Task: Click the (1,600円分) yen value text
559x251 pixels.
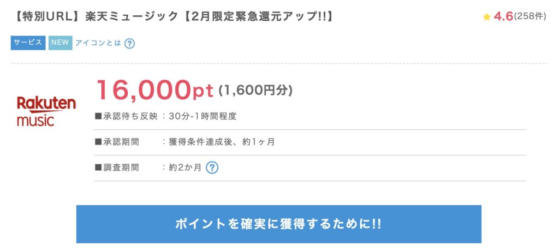Action: (x=255, y=91)
